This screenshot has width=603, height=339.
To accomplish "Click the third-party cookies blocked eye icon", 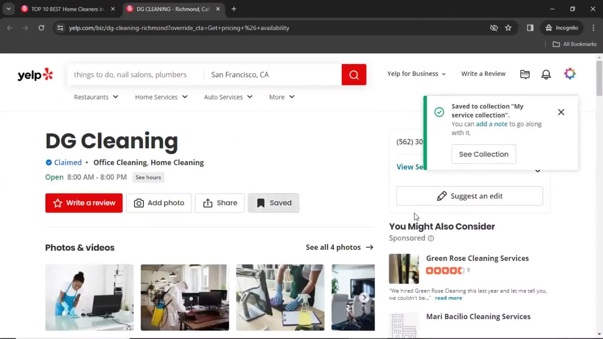I will (494, 28).
